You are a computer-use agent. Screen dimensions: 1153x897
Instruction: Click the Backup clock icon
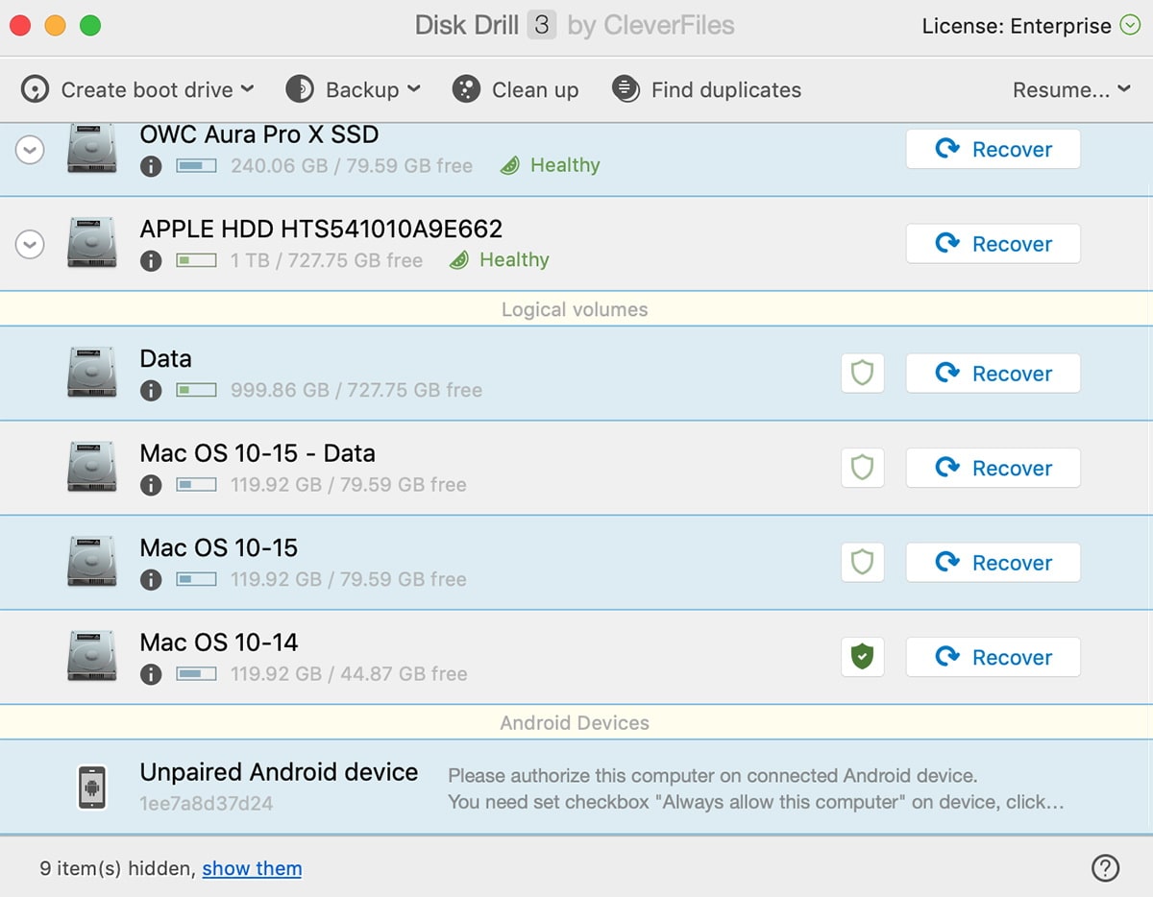click(x=300, y=89)
